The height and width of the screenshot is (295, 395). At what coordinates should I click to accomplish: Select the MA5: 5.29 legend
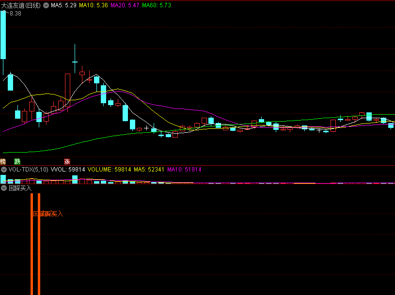pyautogui.click(x=63, y=5)
